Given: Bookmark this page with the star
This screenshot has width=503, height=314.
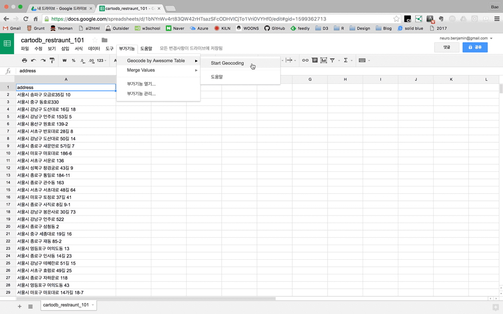Looking at the screenshot, I should click(396, 19).
